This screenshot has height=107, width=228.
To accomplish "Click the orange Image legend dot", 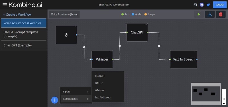I will [x=146, y=14].
